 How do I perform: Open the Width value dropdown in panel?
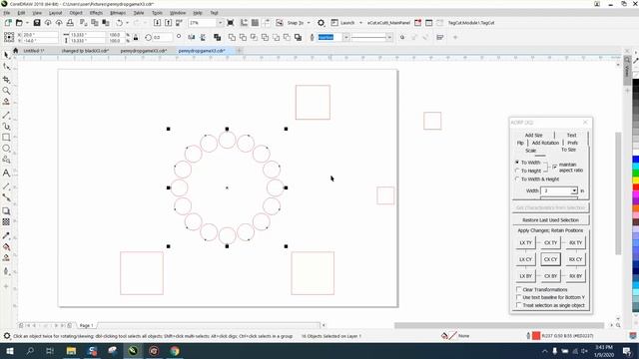(574, 190)
